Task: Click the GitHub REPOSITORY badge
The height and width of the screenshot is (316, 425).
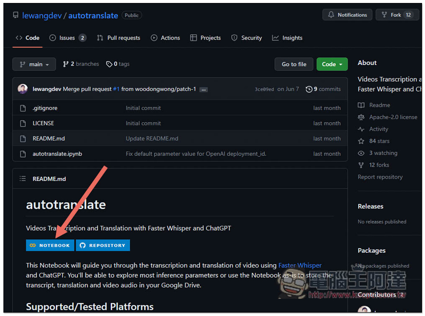Action: [x=103, y=245]
